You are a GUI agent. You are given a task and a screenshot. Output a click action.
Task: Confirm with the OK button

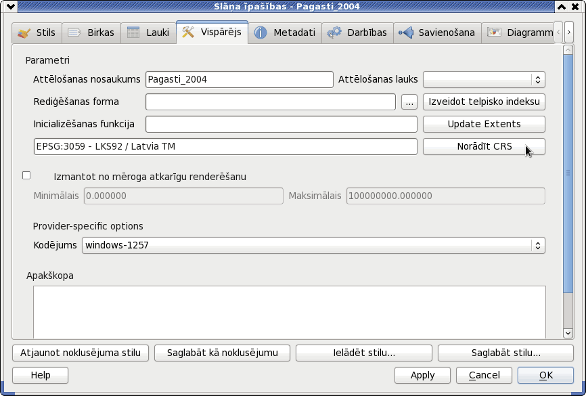(x=545, y=376)
